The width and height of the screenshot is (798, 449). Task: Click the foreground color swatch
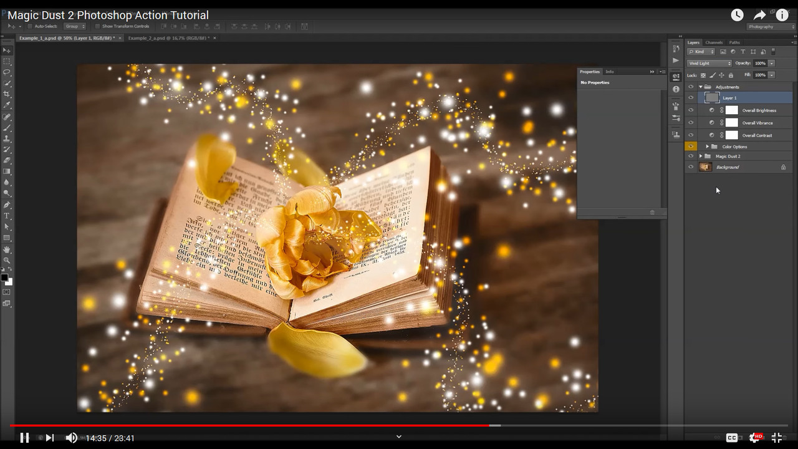coord(4,278)
